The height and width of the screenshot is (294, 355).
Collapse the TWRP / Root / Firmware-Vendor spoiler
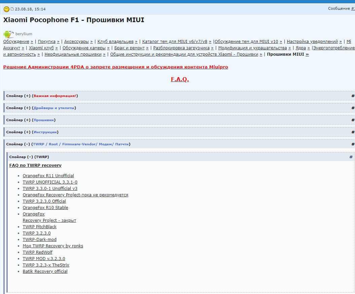click(179, 144)
